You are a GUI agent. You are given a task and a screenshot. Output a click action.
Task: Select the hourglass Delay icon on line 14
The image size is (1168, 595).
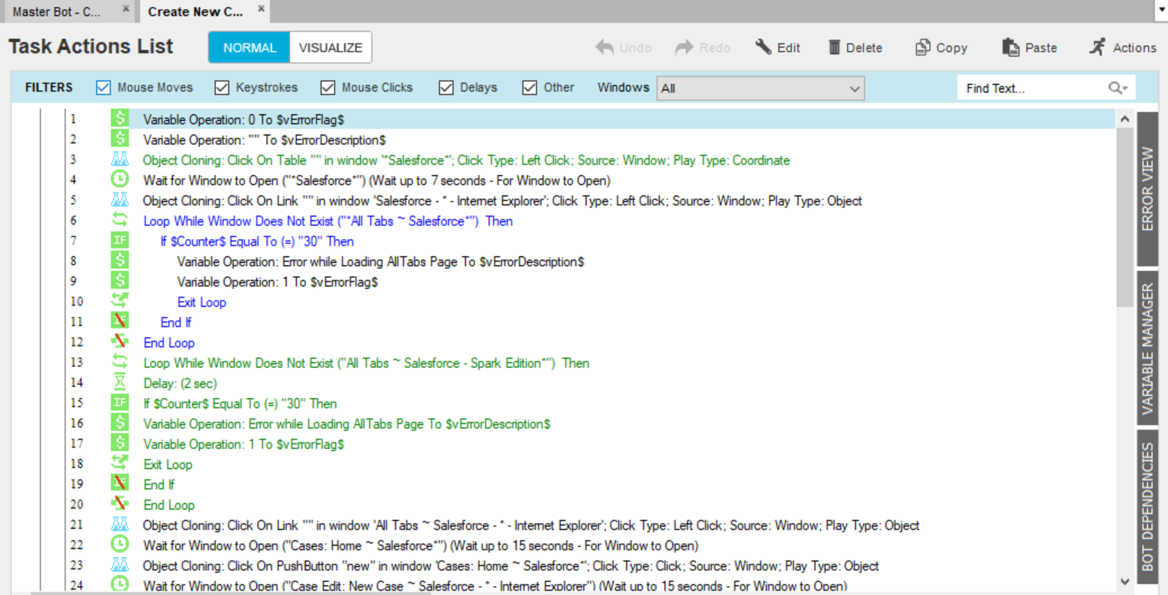120,382
